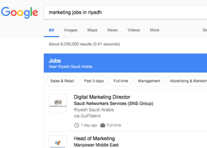The height and width of the screenshot is (148, 207).
Task: Open the Head of Marketing job listing
Action: click(x=94, y=139)
